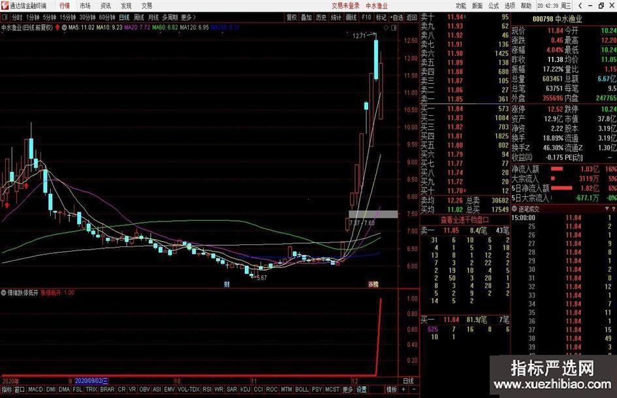The width and height of the screenshot is (617, 398).
Task: Open the 公式 menu
Action: coord(494,5)
